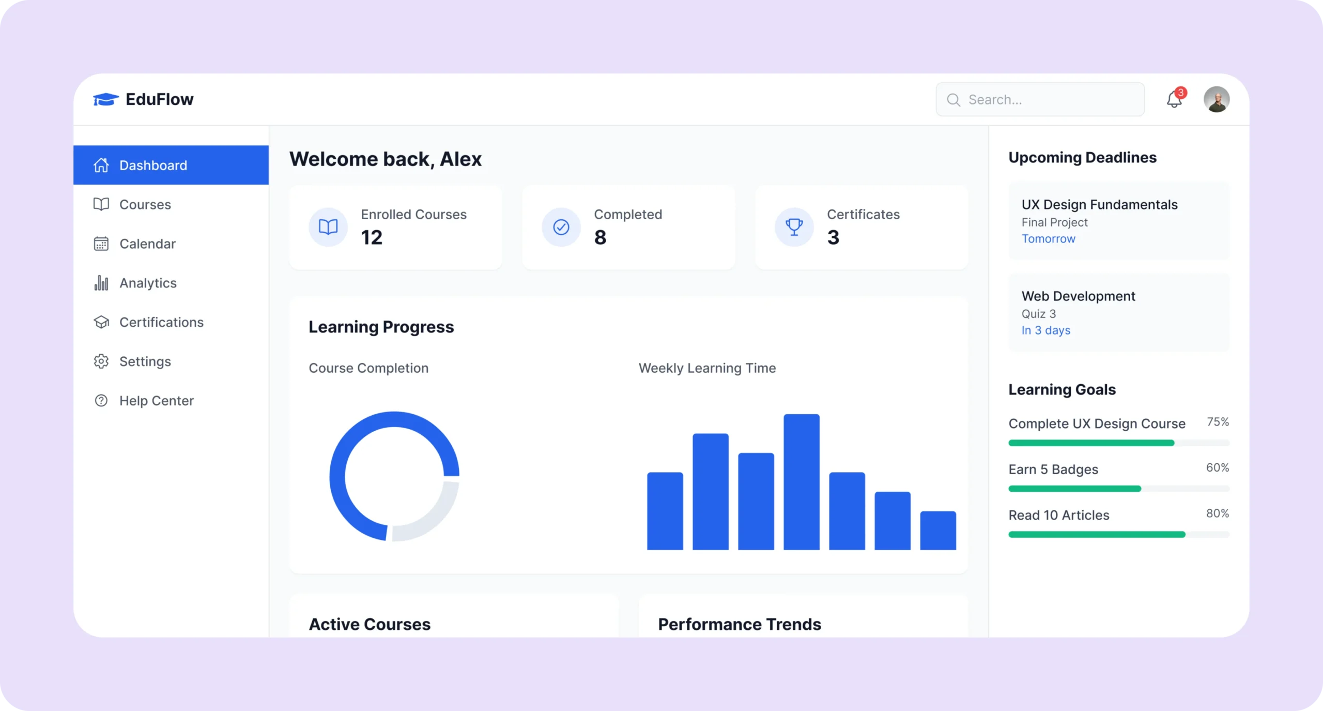Click the Enrolled Courses book icon
Screen dimensions: 1323x711
click(x=328, y=227)
